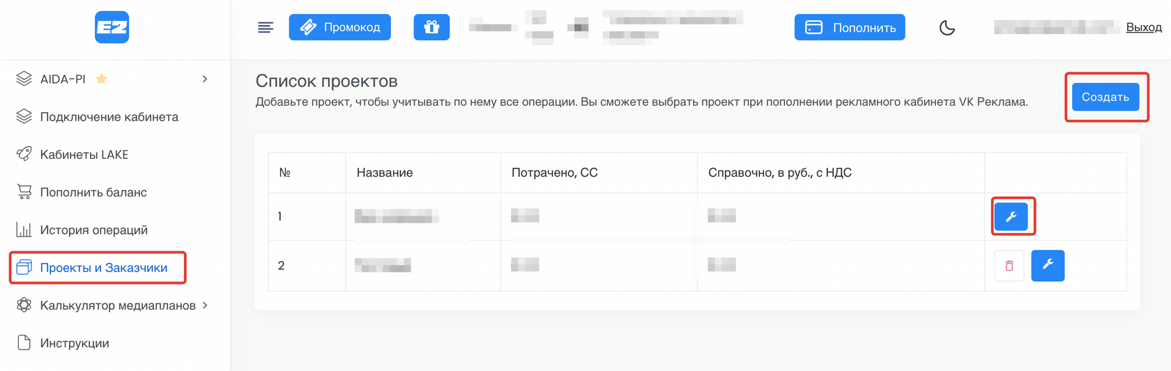Viewport: 1171px width, 371px height.
Task: Open Пополнить баланс in sidebar
Action: (x=93, y=192)
